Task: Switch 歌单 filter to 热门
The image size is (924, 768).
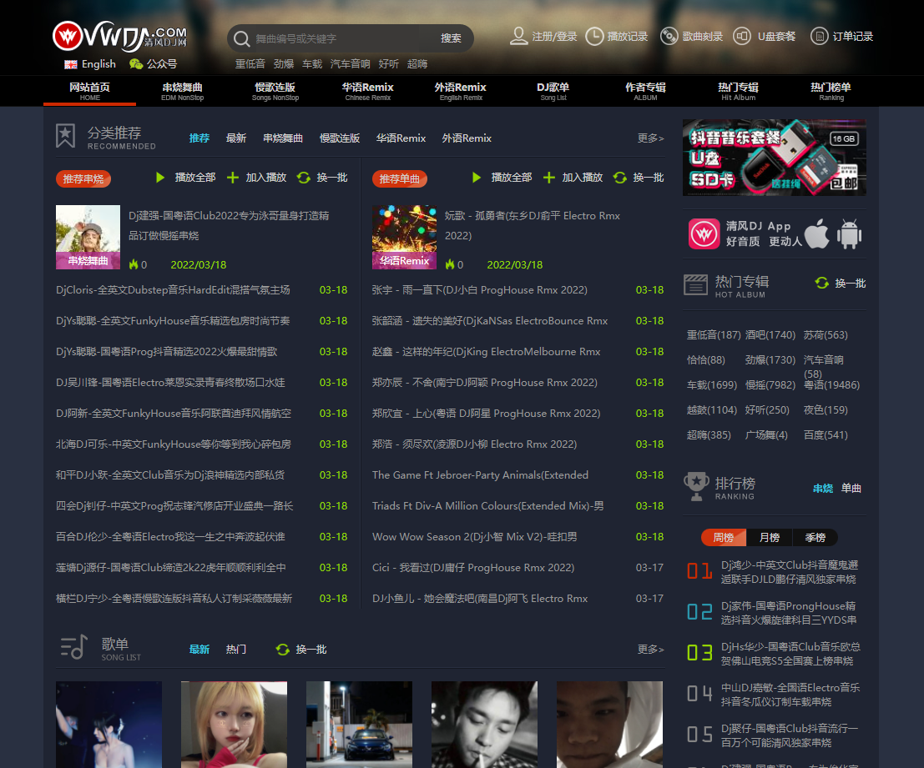Action: pyautogui.click(x=236, y=649)
